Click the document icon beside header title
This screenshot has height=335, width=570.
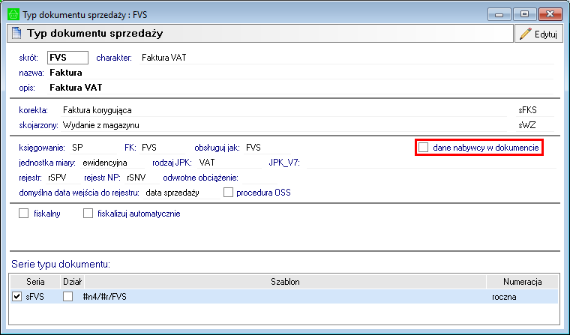(14, 34)
